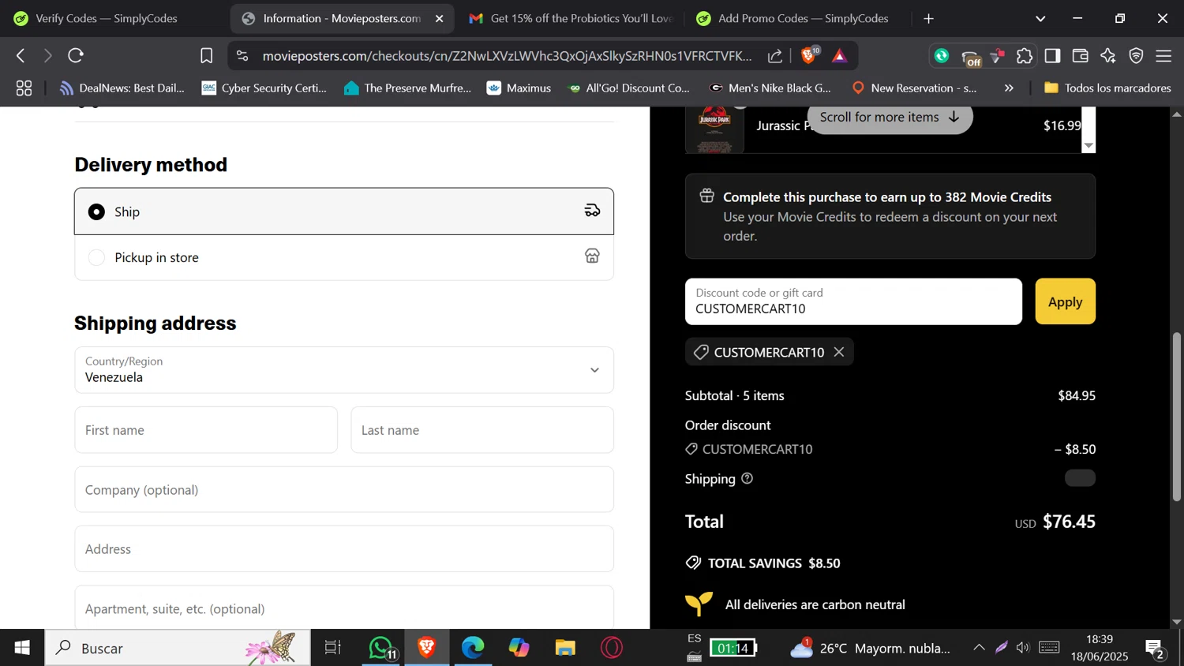Click the Shipping help question icon
The height and width of the screenshot is (666, 1184).
pyautogui.click(x=747, y=478)
